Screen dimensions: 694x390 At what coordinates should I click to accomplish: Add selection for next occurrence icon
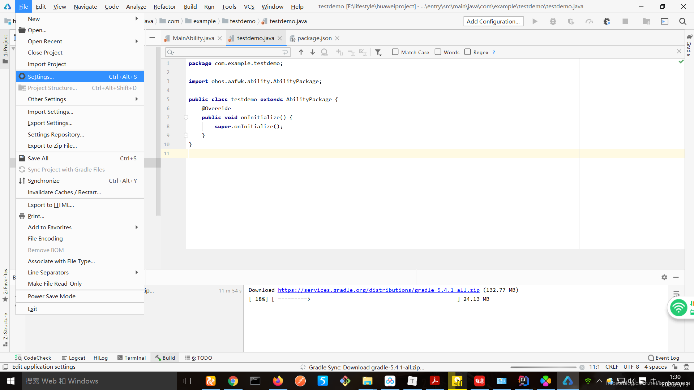(x=339, y=52)
